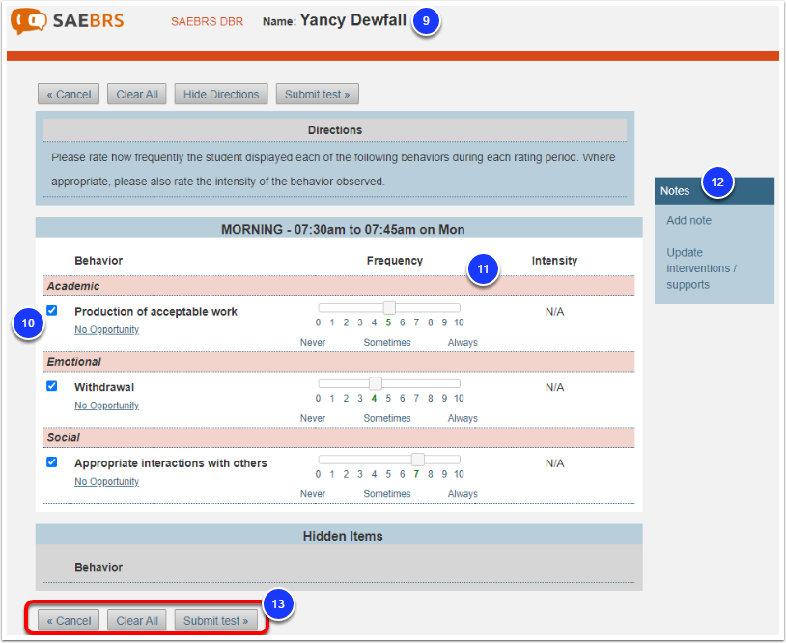Click the bottom Cancel button

point(69,621)
